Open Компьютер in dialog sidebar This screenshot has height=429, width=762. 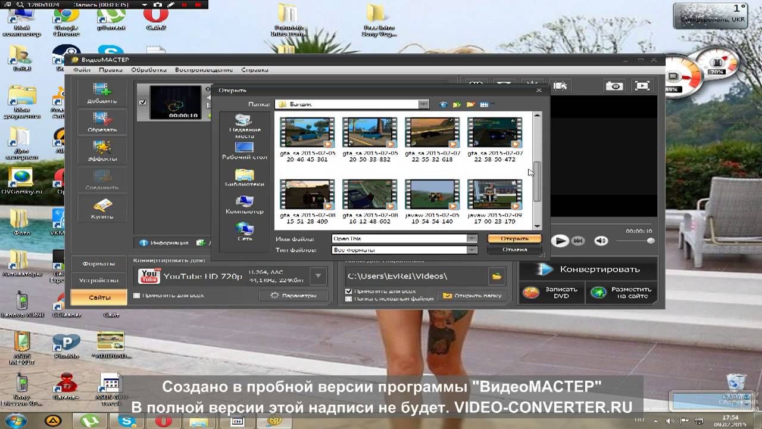pyautogui.click(x=244, y=205)
